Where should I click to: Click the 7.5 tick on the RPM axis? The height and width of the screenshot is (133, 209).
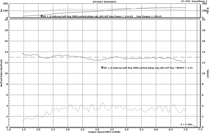tap(200, 129)
